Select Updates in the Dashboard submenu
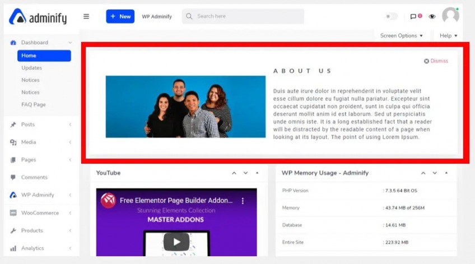 [x=31, y=68]
